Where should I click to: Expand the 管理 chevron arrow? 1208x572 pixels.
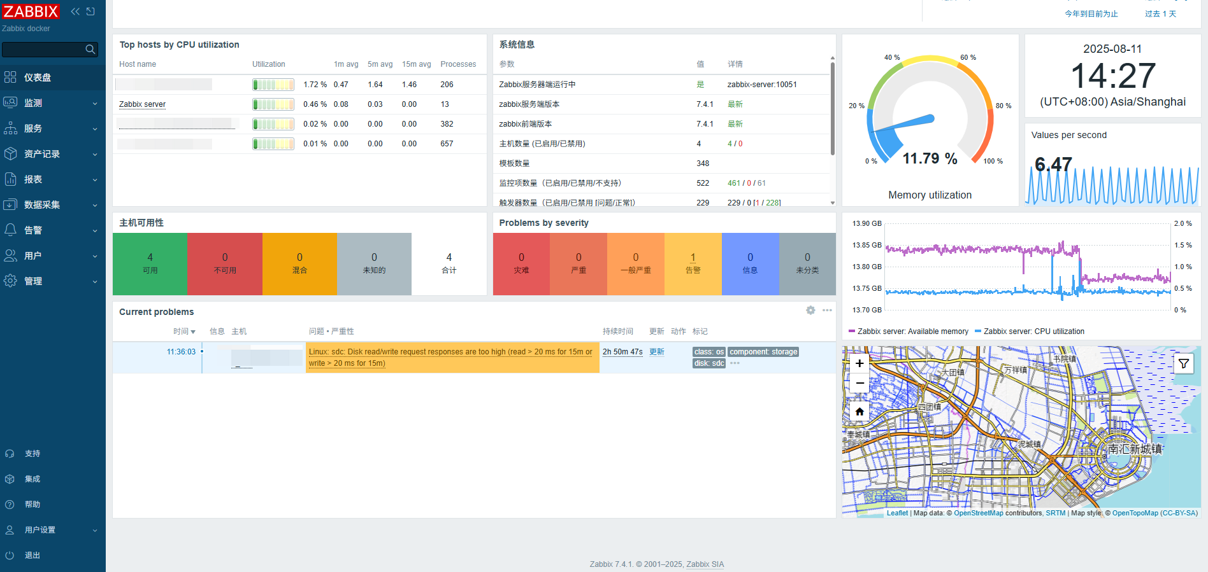(95, 281)
